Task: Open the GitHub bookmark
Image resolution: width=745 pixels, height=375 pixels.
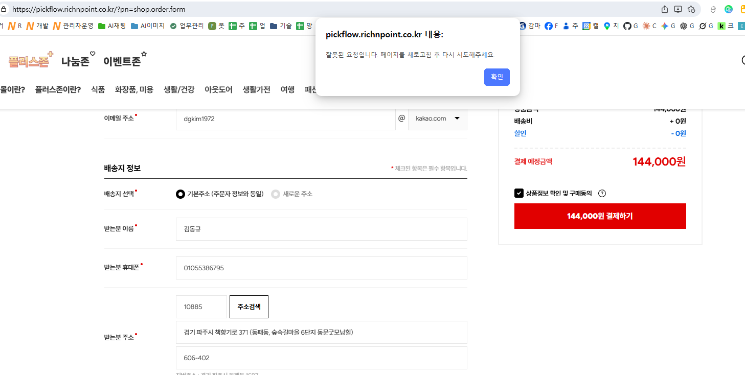Action: [631, 26]
